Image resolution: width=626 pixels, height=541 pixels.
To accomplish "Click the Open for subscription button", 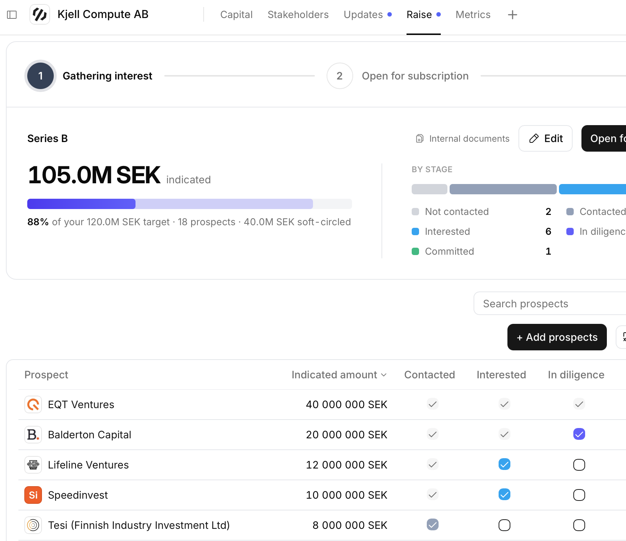I will (604, 138).
